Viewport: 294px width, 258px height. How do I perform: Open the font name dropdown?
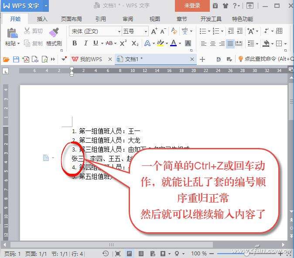[119, 31]
